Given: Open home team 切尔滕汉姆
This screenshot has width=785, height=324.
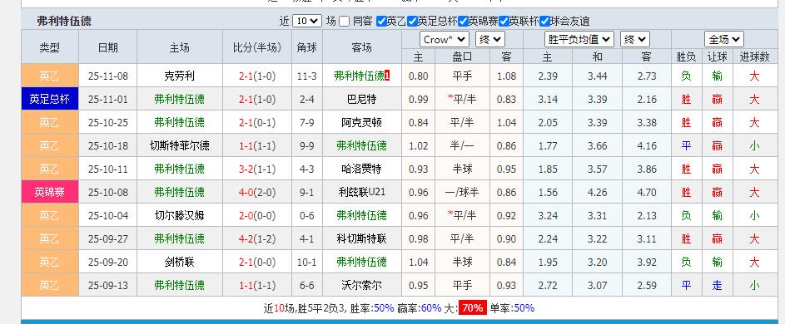Looking at the screenshot, I should click(179, 215).
